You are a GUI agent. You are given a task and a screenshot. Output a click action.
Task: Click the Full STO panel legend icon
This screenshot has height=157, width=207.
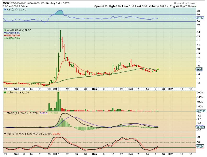click(x=4, y=134)
